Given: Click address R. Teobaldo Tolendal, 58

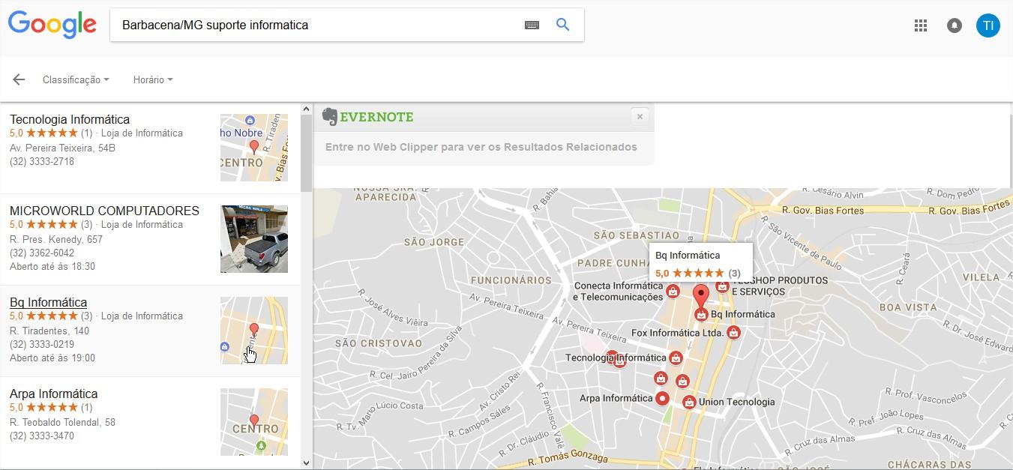Looking at the screenshot, I should pos(62,422).
